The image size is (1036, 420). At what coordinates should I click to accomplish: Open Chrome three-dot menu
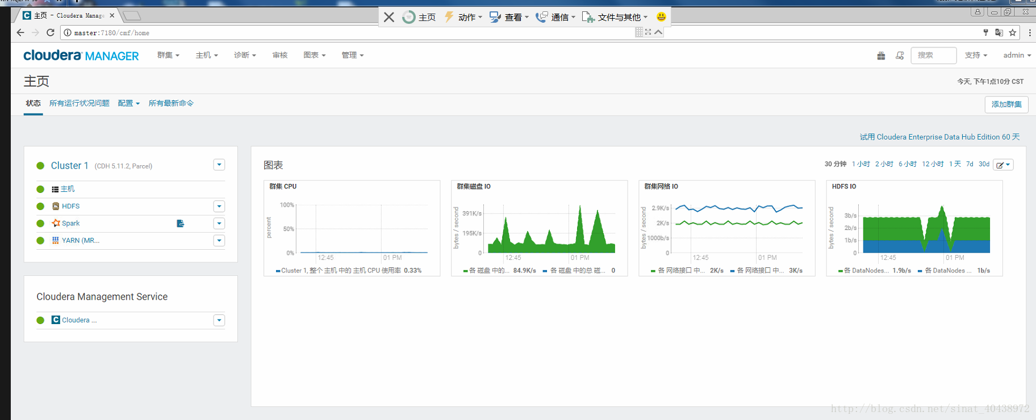point(1029,32)
